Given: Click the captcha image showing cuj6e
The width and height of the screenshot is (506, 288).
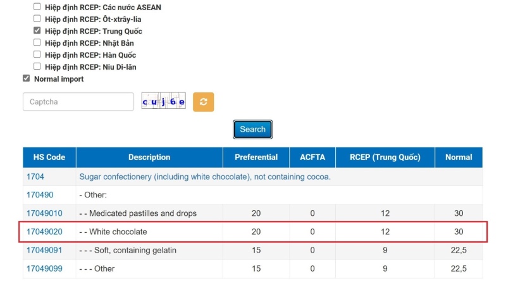Looking at the screenshot, I should click(163, 102).
